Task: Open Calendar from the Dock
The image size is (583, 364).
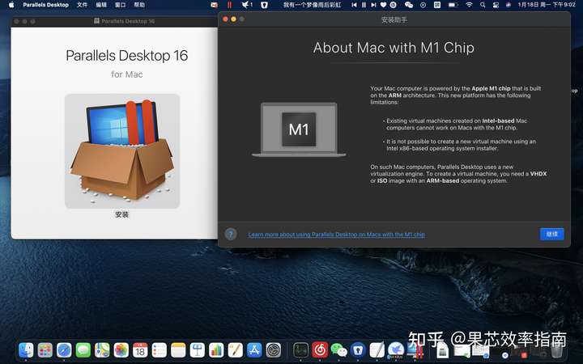Action: (140, 350)
